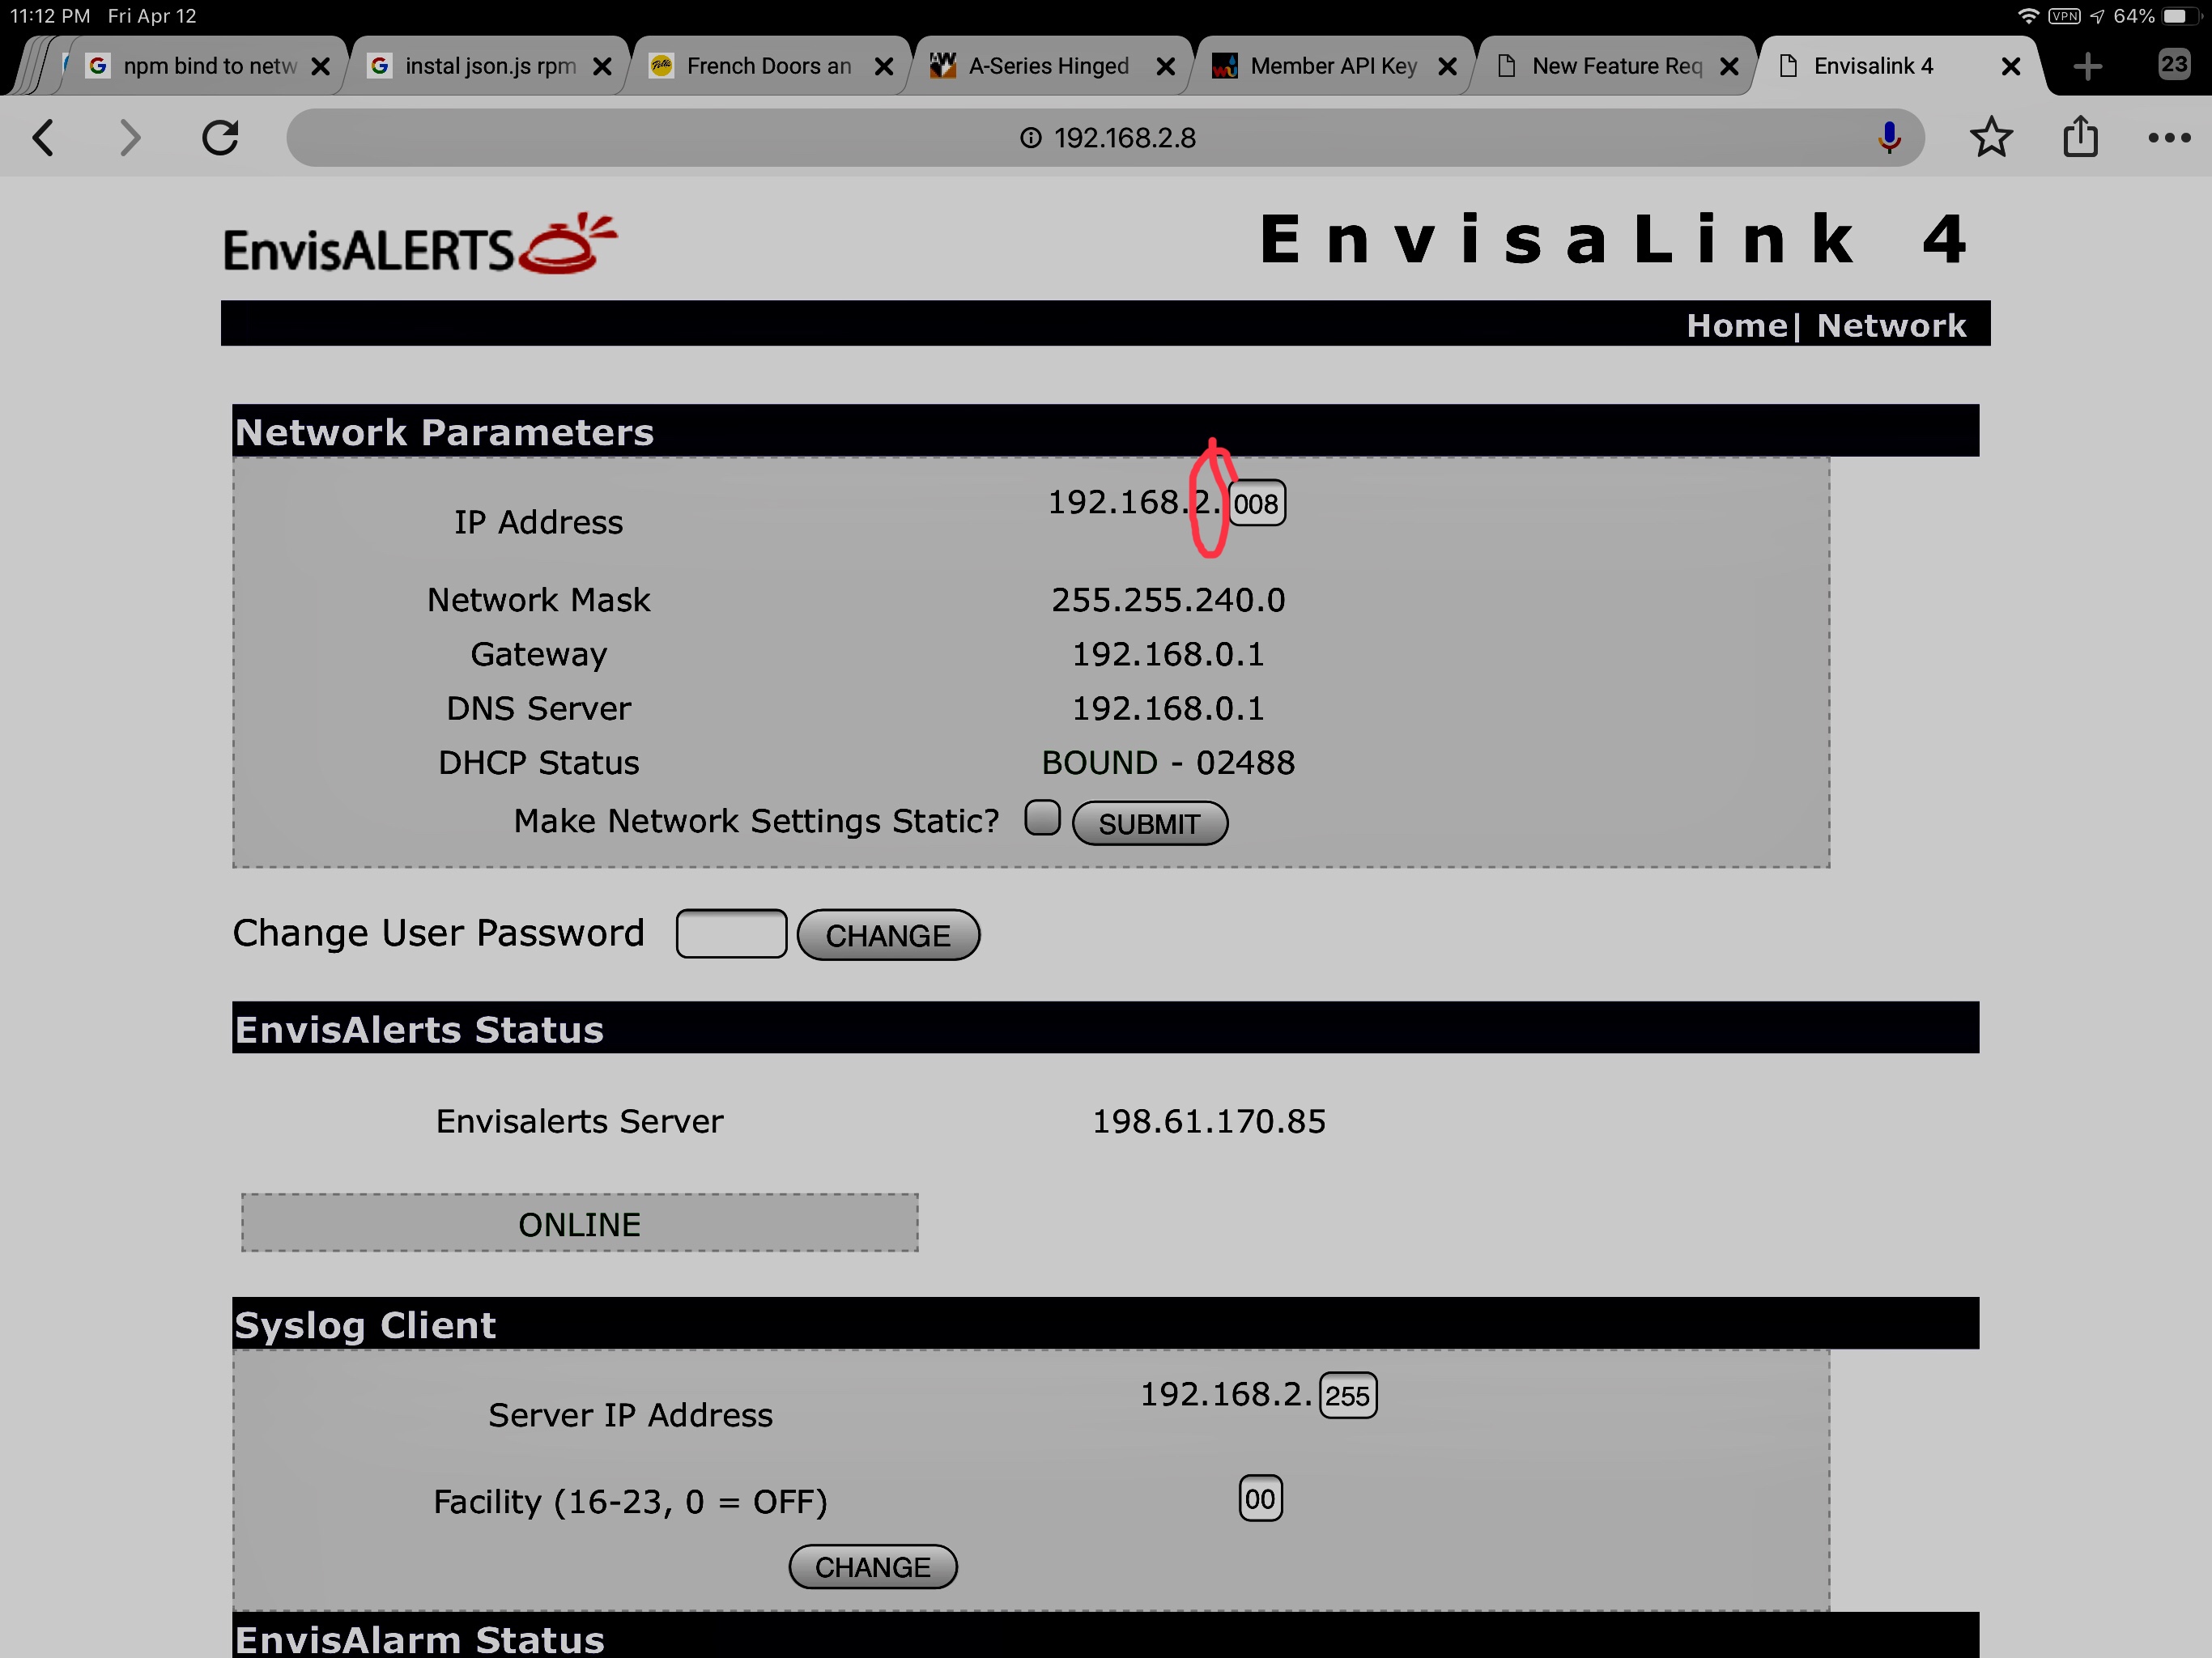Image resolution: width=2212 pixels, height=1658 pixels.
Task: Click CHANGE next to user password
Action: click(x=888, y=935)
